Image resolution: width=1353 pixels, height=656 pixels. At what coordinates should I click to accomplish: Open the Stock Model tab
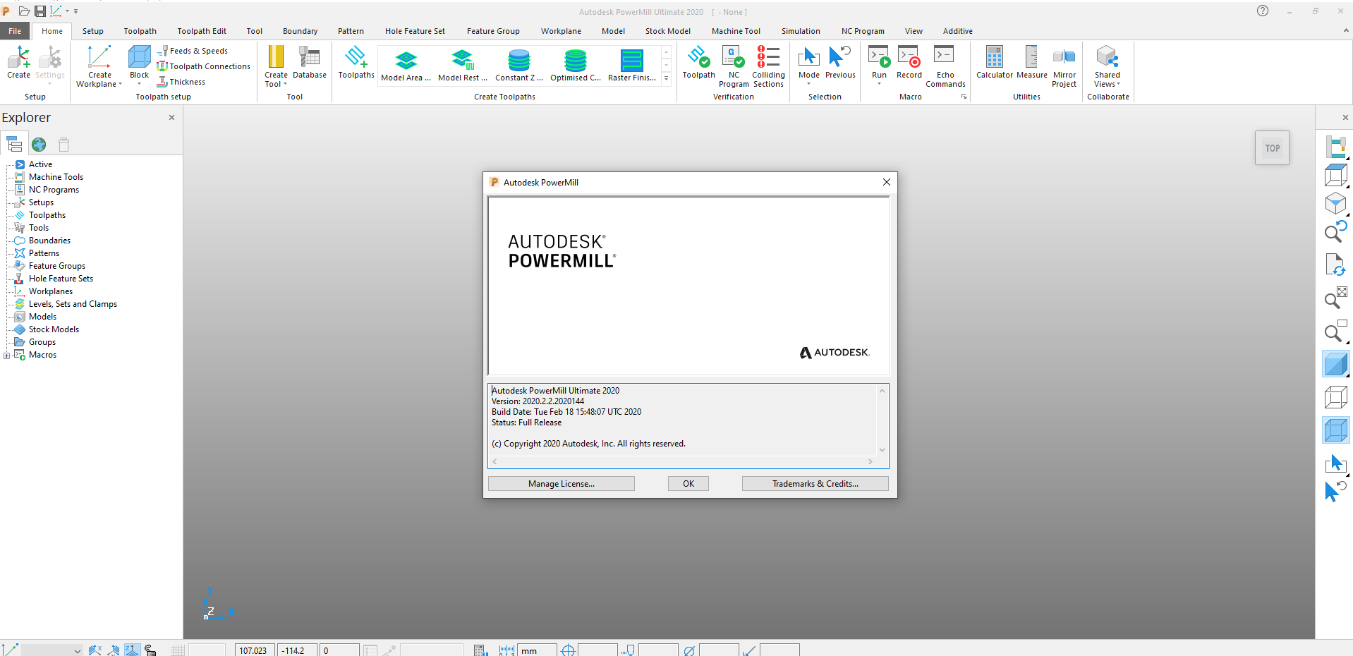667,31
